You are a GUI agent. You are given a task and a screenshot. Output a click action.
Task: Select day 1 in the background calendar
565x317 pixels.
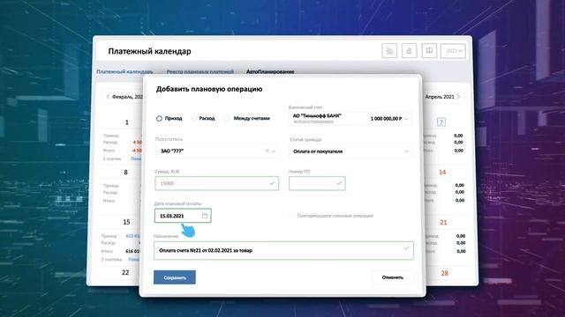pyautogui.click(x=127, y=122)
